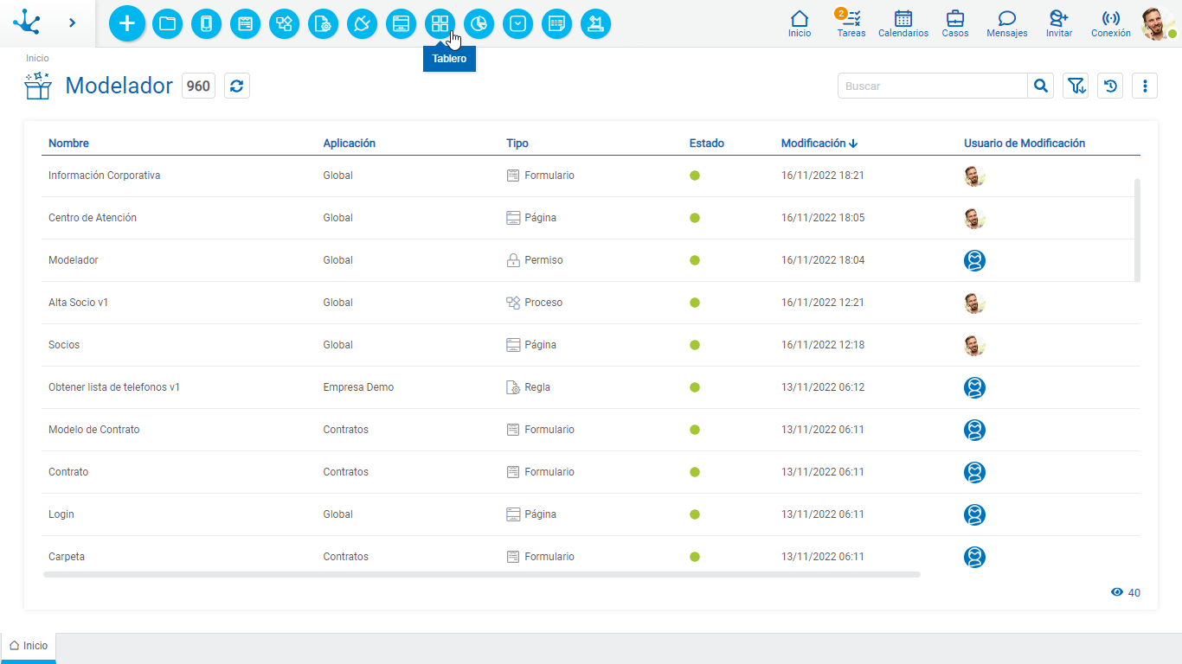This screenshot has width=1182, height=664.
Task: Refresh the Modelador list
Action: point(237,86)
